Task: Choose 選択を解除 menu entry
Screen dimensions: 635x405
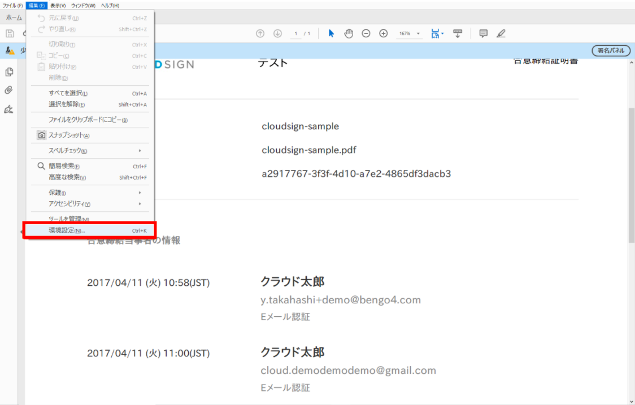Action: [90, 104]
